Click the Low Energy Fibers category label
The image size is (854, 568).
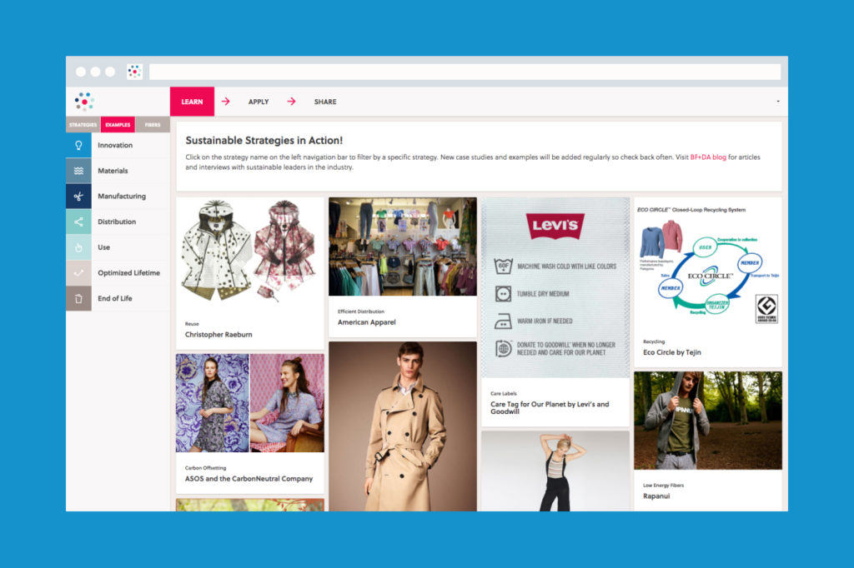coord(663,486)
